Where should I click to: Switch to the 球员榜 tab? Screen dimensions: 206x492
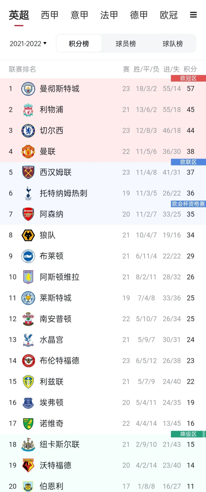click(125, 43)
